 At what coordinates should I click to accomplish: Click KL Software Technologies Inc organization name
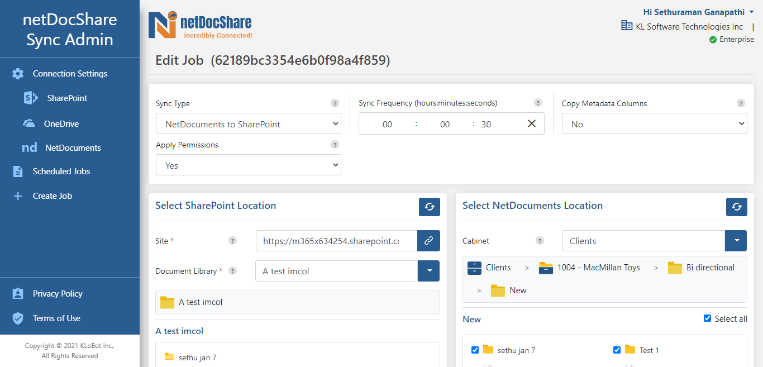click(689, 27)
